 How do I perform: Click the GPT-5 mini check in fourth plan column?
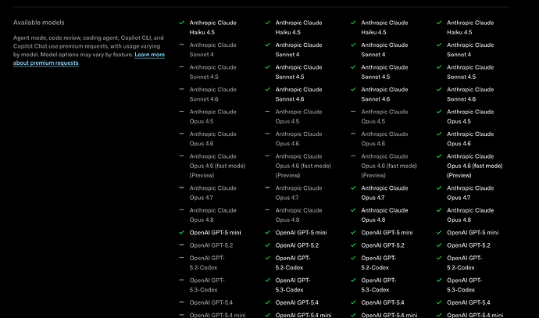tap(439, 232)
